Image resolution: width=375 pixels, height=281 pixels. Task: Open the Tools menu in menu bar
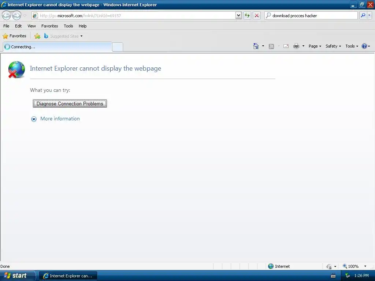coord(68,26)
